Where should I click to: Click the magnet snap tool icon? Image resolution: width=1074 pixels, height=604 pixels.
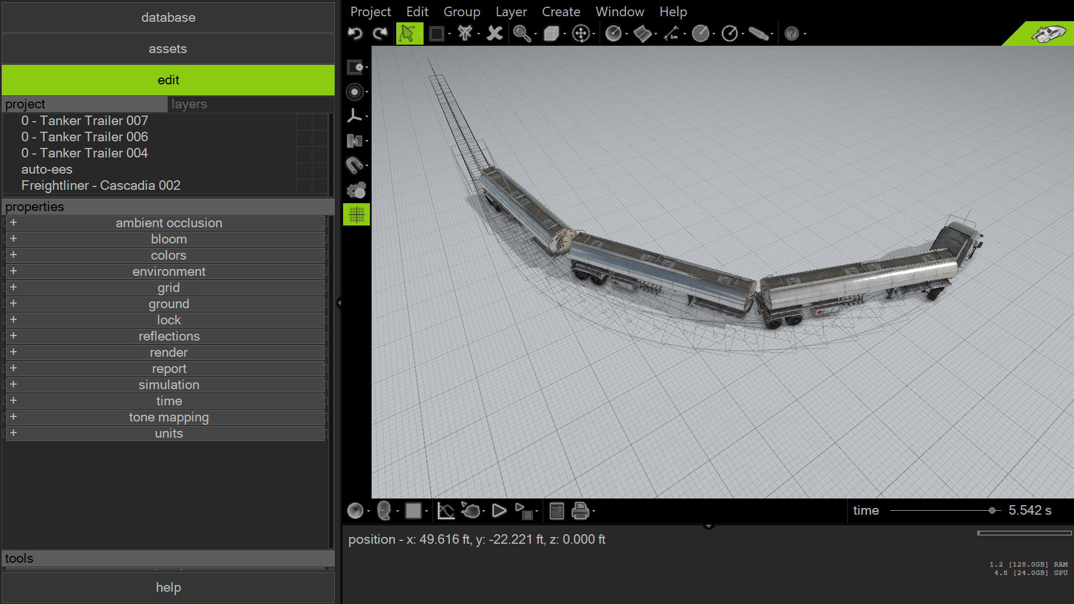pos(354,166)
